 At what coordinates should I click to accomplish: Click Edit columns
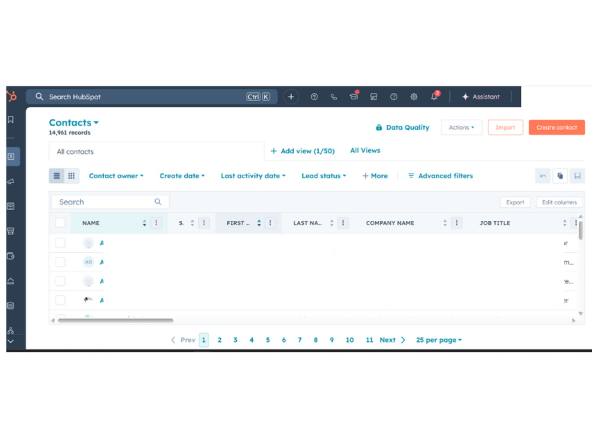[559, 202]
